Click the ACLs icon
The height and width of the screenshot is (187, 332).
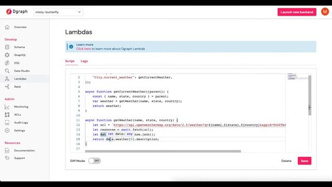pos(7,114)
